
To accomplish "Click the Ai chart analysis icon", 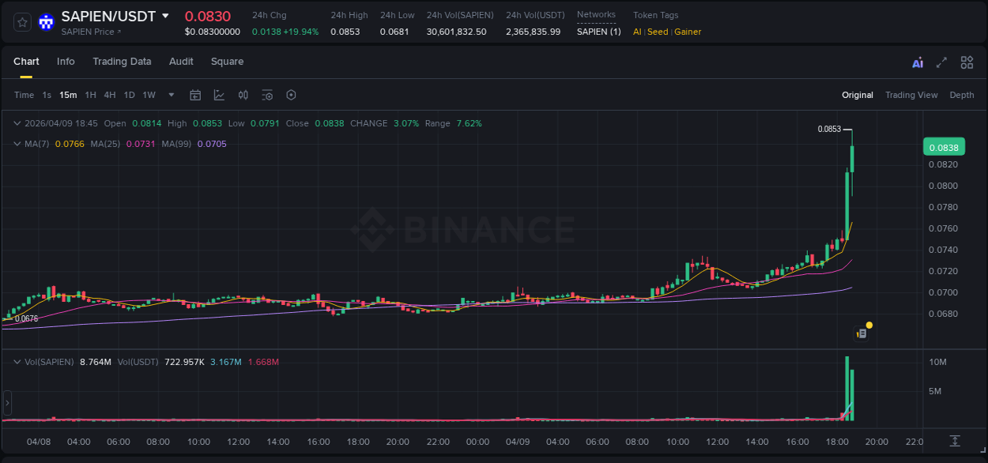I will pos(917,62).
